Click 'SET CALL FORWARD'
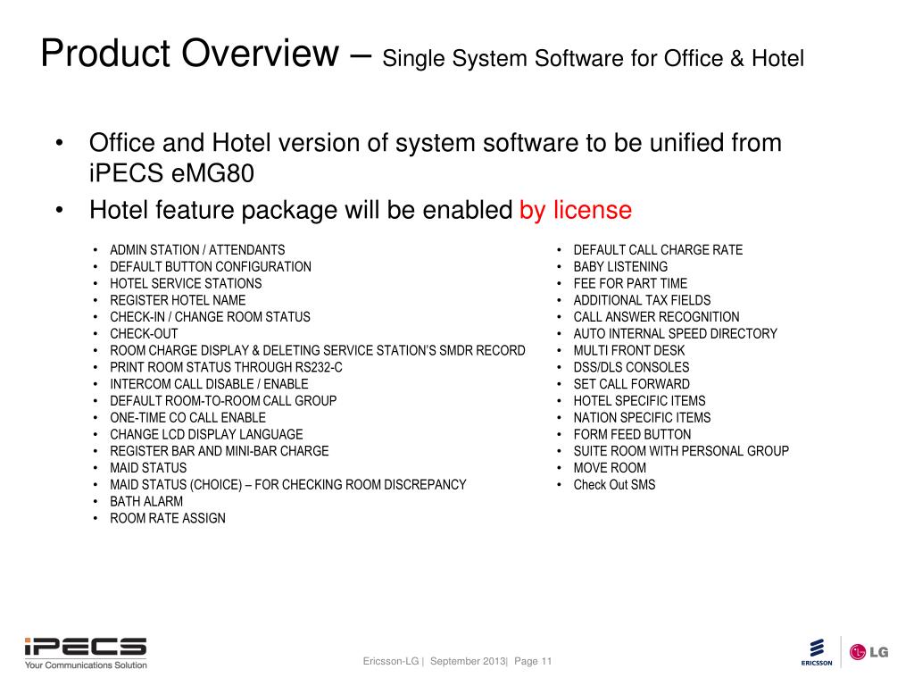The image size is (914, 686). (631, 384)
